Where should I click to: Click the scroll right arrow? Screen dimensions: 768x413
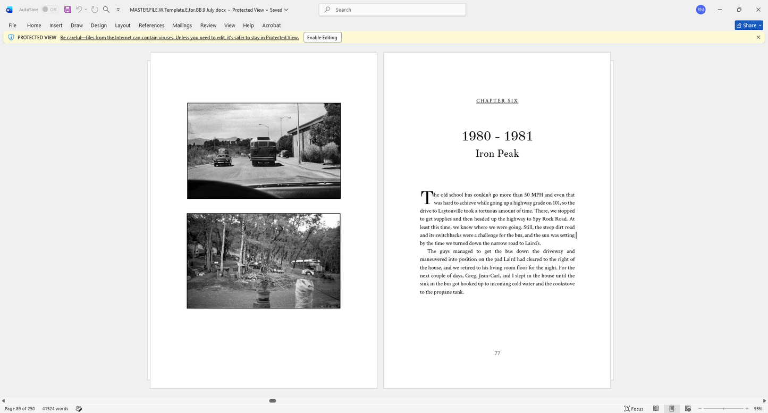click(764, 400)
